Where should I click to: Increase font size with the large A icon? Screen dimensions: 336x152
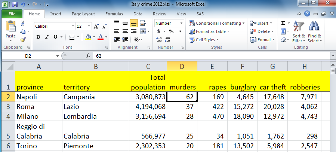pos(96,26)
